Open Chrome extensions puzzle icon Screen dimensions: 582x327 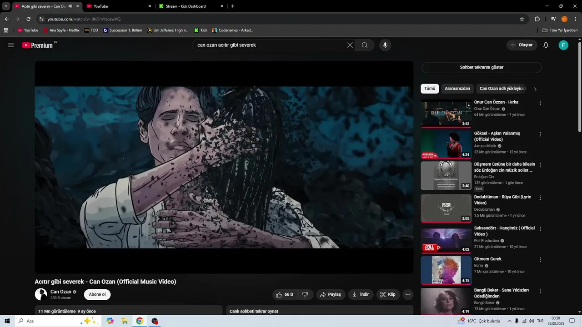(537, 19)
